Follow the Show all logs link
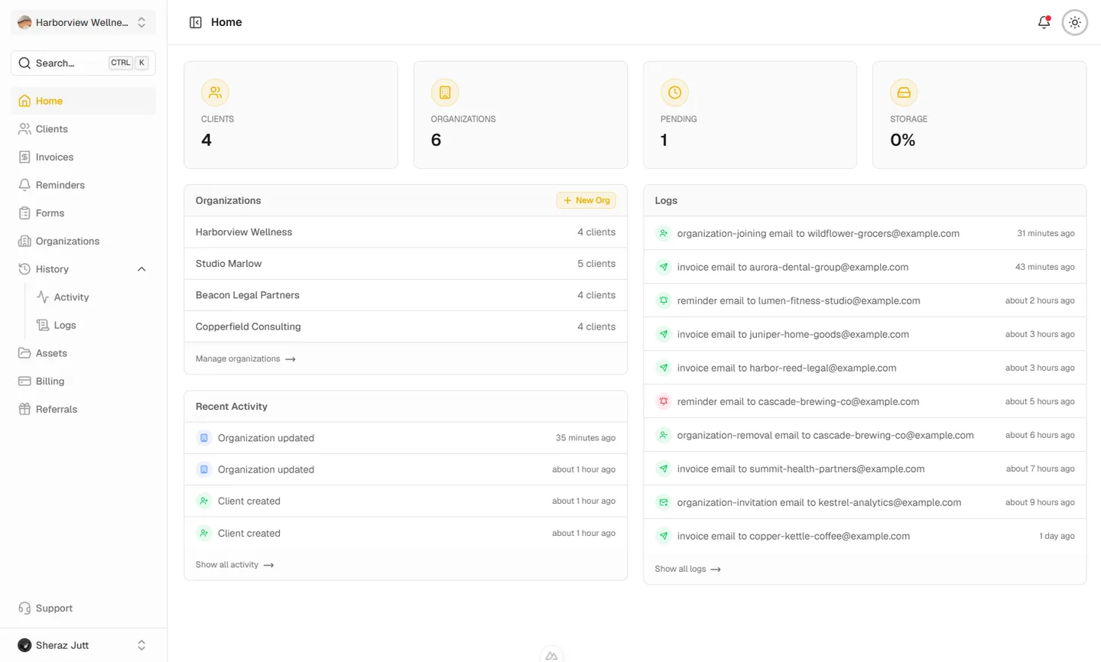 pyautogui.click(x=687, y=569)
